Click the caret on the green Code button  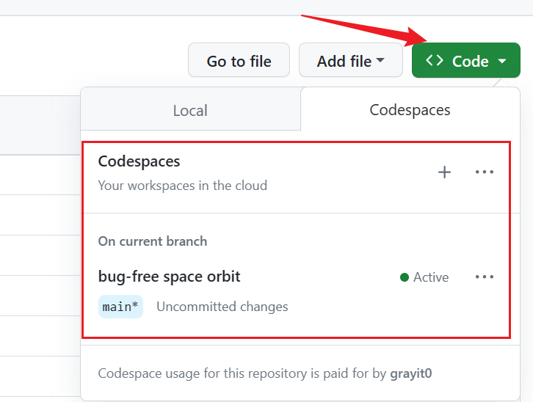point(502,62)
